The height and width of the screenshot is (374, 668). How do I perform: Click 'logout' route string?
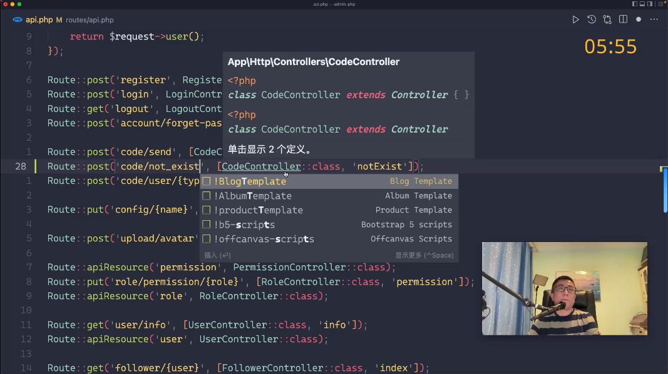tap(132, 109)
